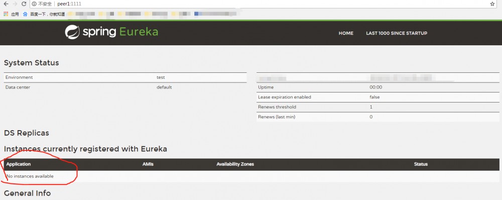Click the Application column header
Screen dimensions: 502x200
(x=19, y=164)
